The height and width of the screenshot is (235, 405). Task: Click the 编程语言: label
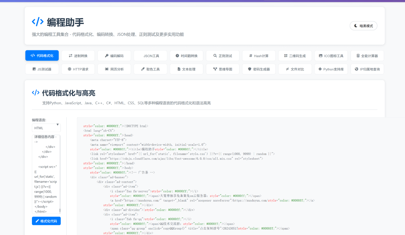coord(39,120)
